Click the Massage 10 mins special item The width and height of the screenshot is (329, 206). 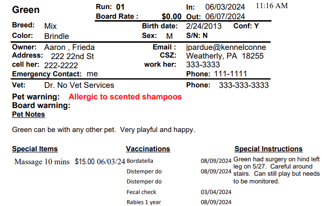[42, 162]
